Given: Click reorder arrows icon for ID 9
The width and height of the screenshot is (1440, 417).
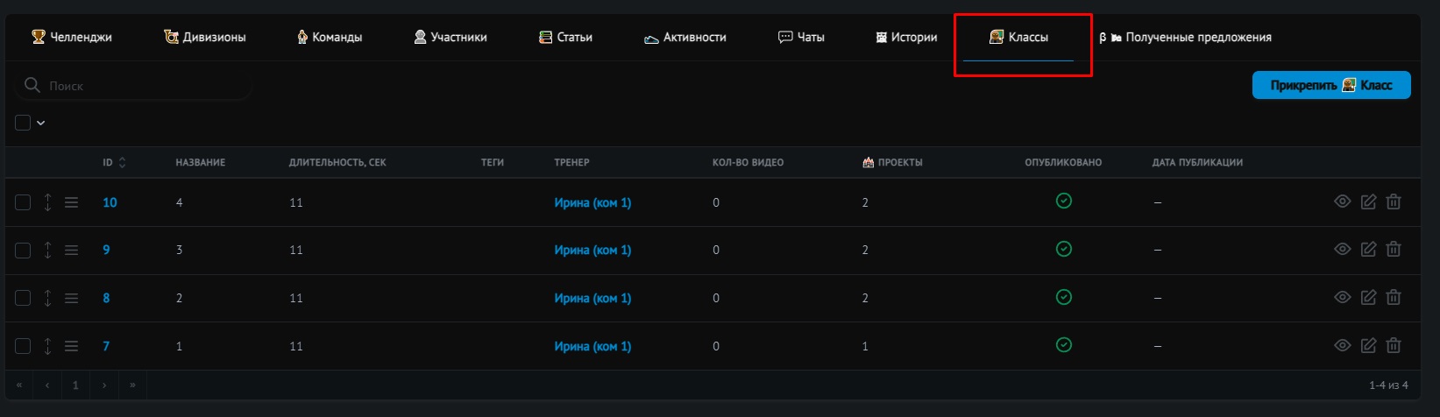Looking at the screenshot, I should [x=47, y=250].
